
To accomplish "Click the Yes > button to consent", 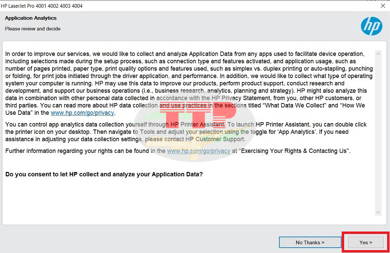I will tap(366, 242).
